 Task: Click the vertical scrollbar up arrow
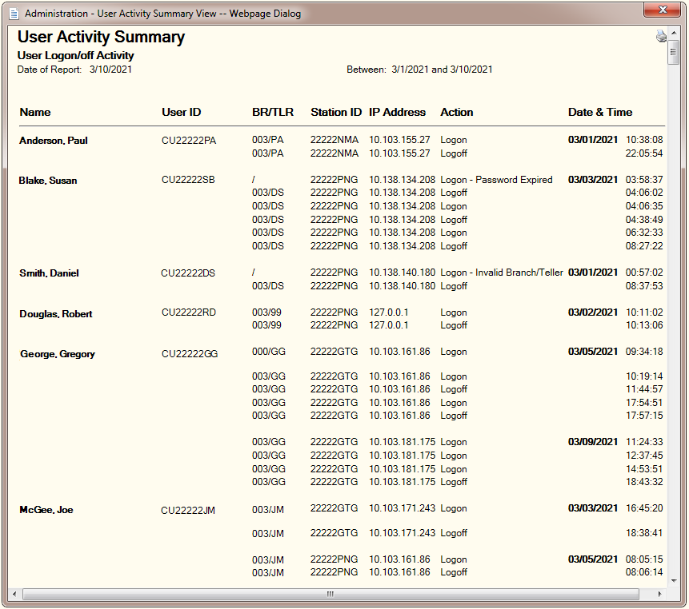(x=673, y=34)
